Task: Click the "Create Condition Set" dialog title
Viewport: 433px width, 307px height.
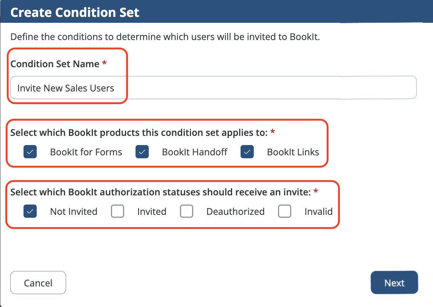Action: pyautogui.click(x=75, y=12)
